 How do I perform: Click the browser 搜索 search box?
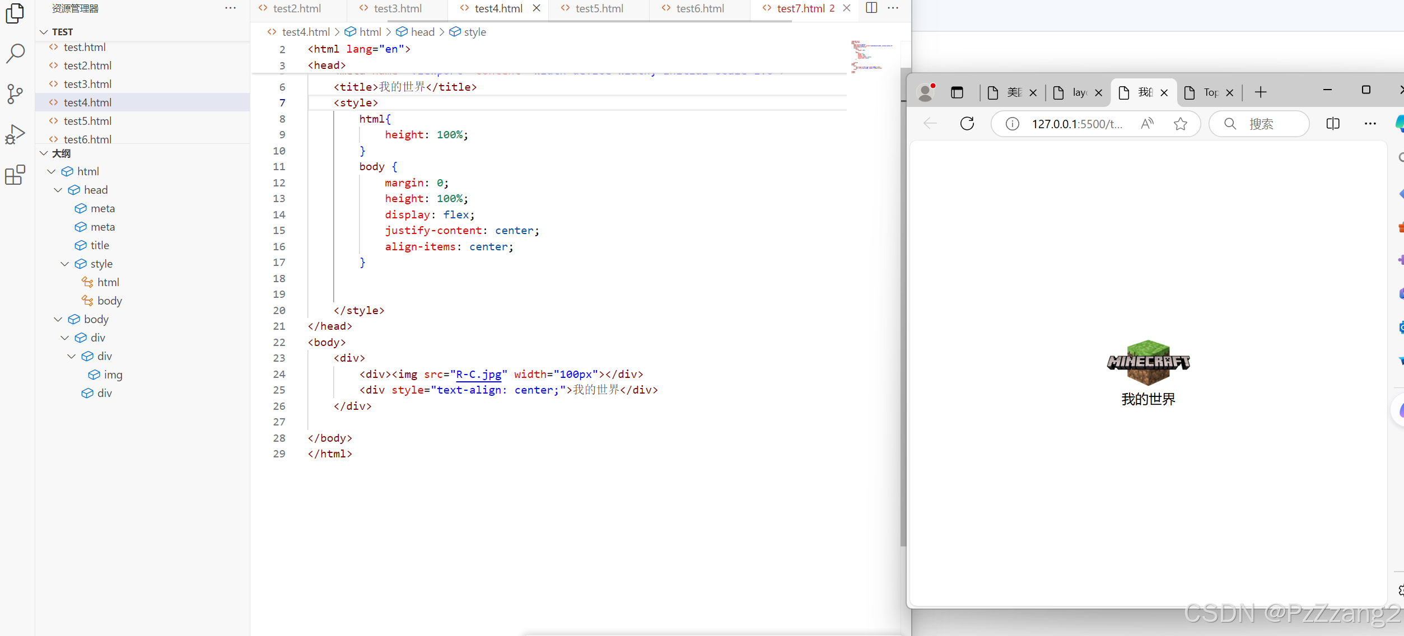tap(1260, 124)
